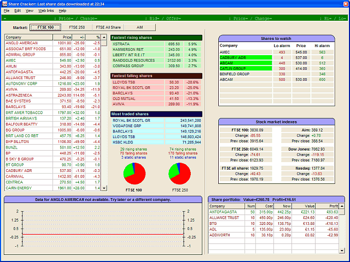Click ABCAM Lo alarm value 500
Viewport: 350px width, 262px height.
coord(282,80)
